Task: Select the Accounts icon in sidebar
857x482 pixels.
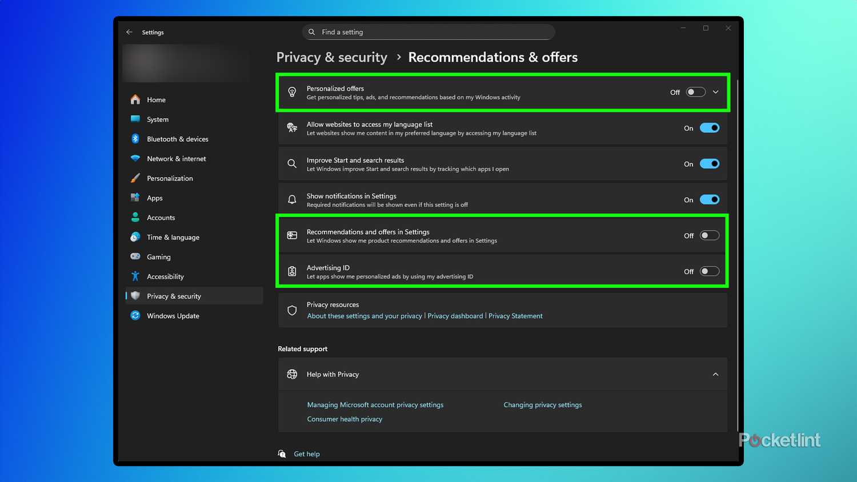Action: pos(135,217)
